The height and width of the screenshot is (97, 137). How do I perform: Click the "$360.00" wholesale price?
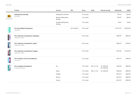click(119, 36)
